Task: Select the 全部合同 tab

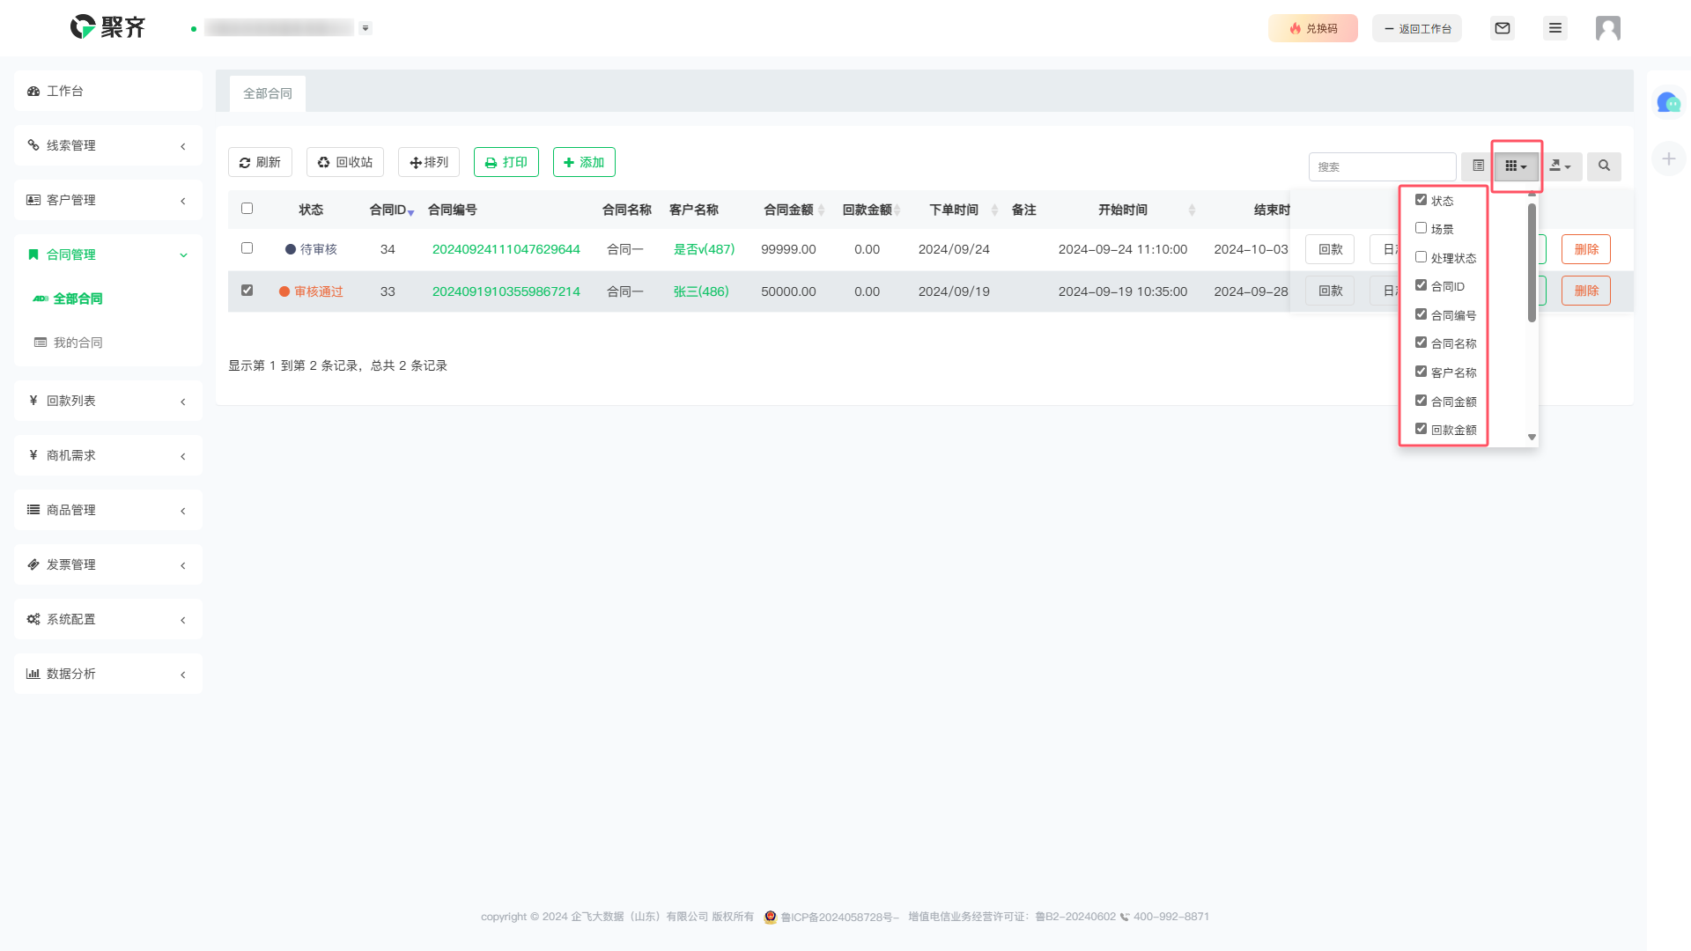Action: (x=268, y=93)
